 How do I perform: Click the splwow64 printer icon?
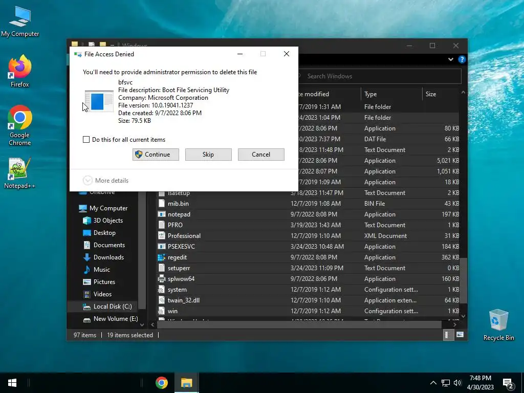point(161,279)
